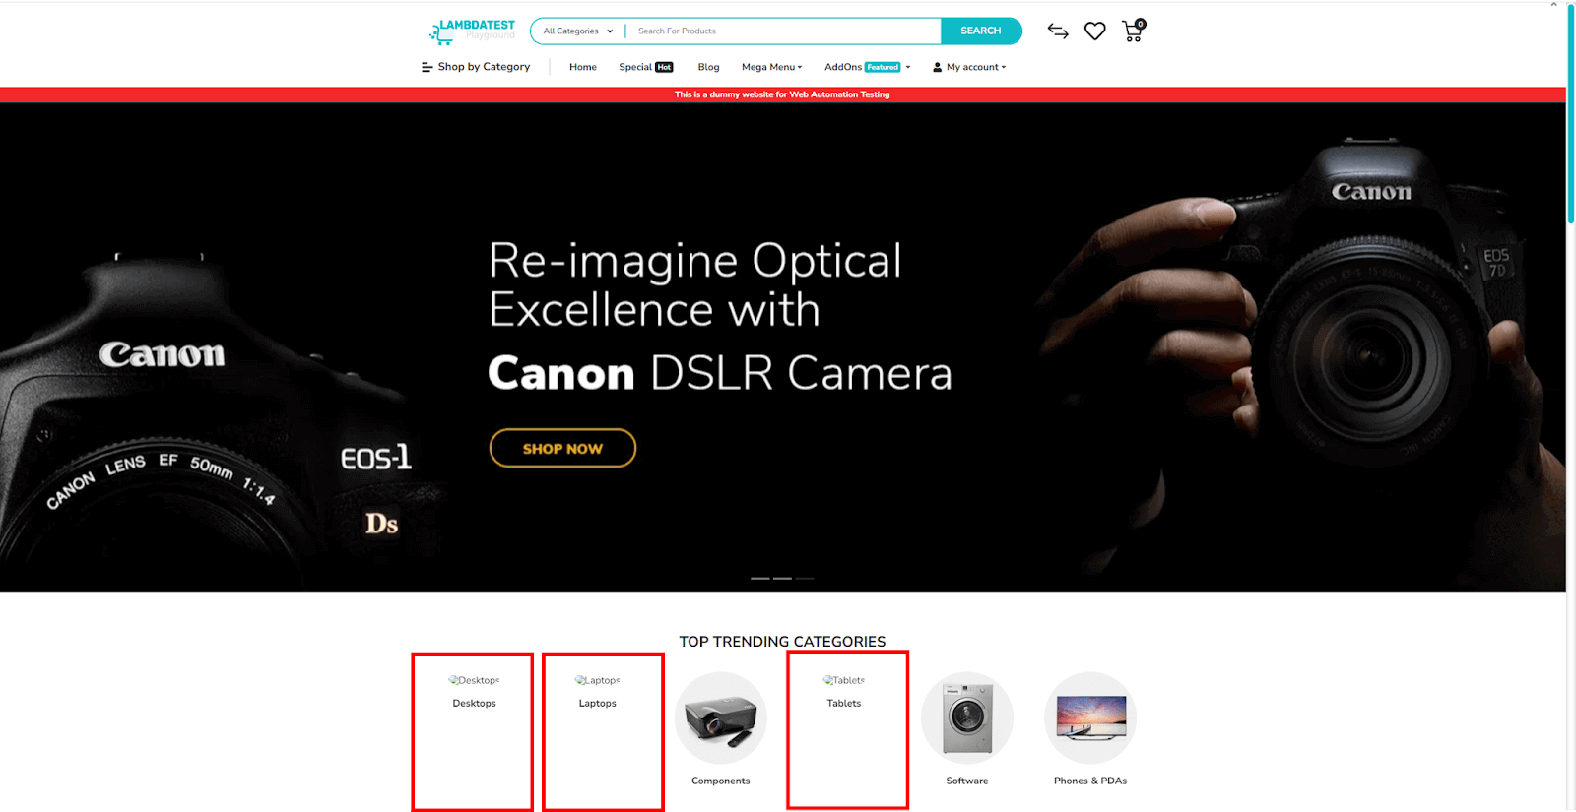Open the compare products arrows icon
The width and height of the screenshot is (1576, 812).
pyautogui.click(x=1058, y=31)
